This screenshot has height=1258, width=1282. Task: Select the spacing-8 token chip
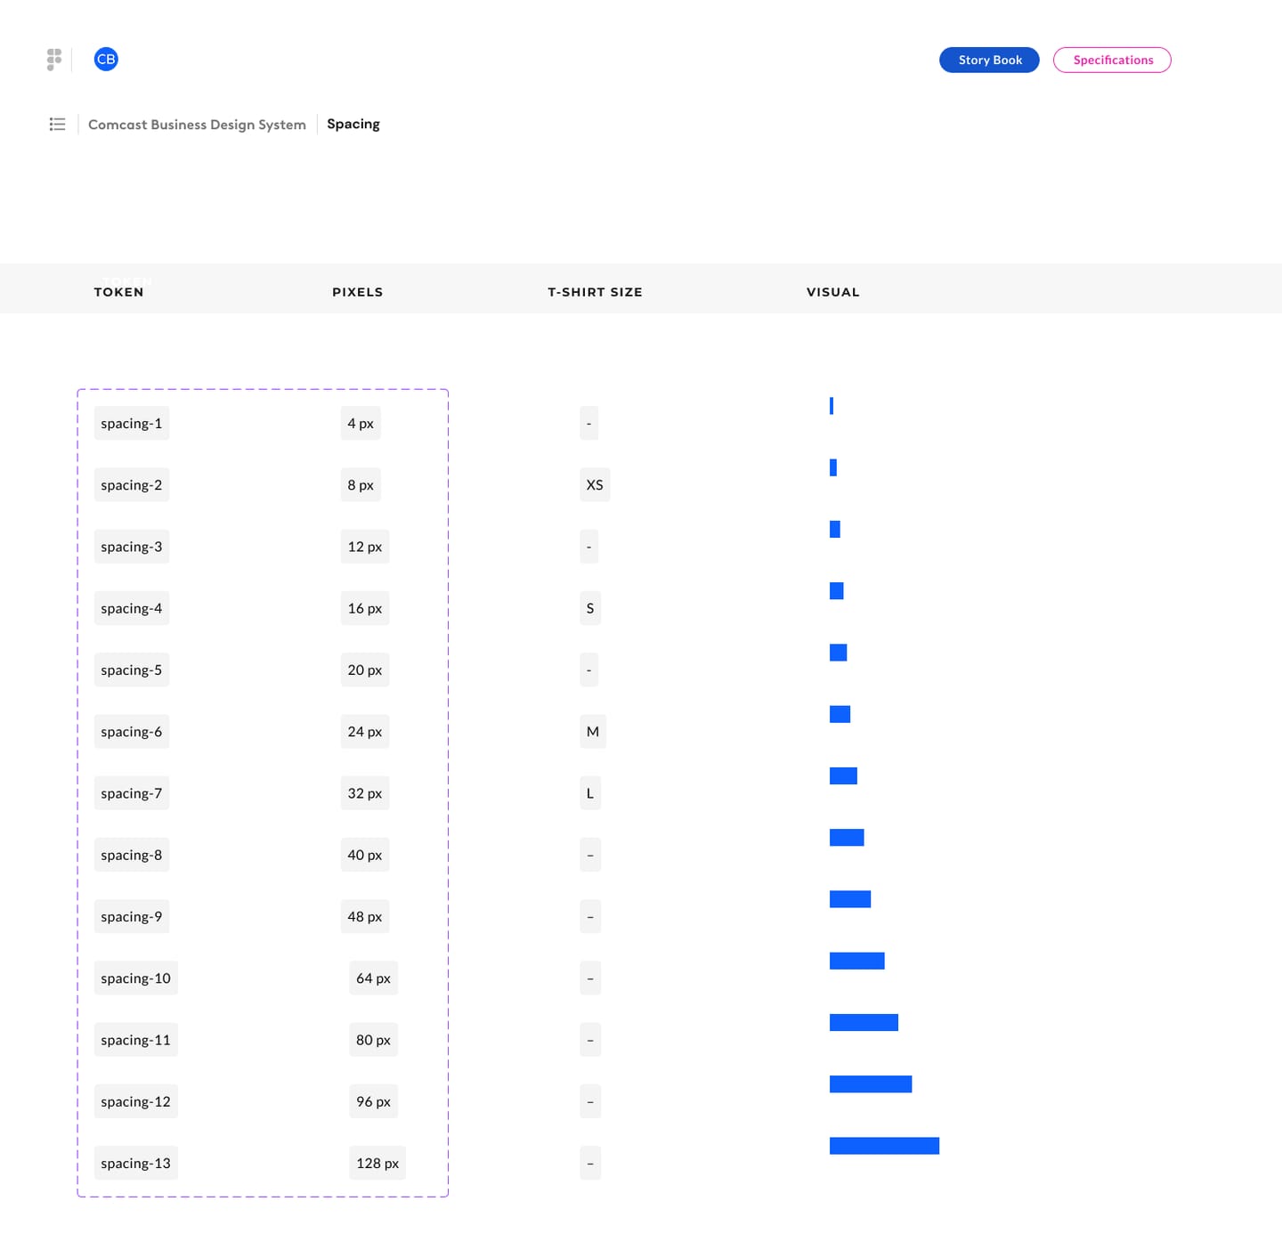click(132, 855)
